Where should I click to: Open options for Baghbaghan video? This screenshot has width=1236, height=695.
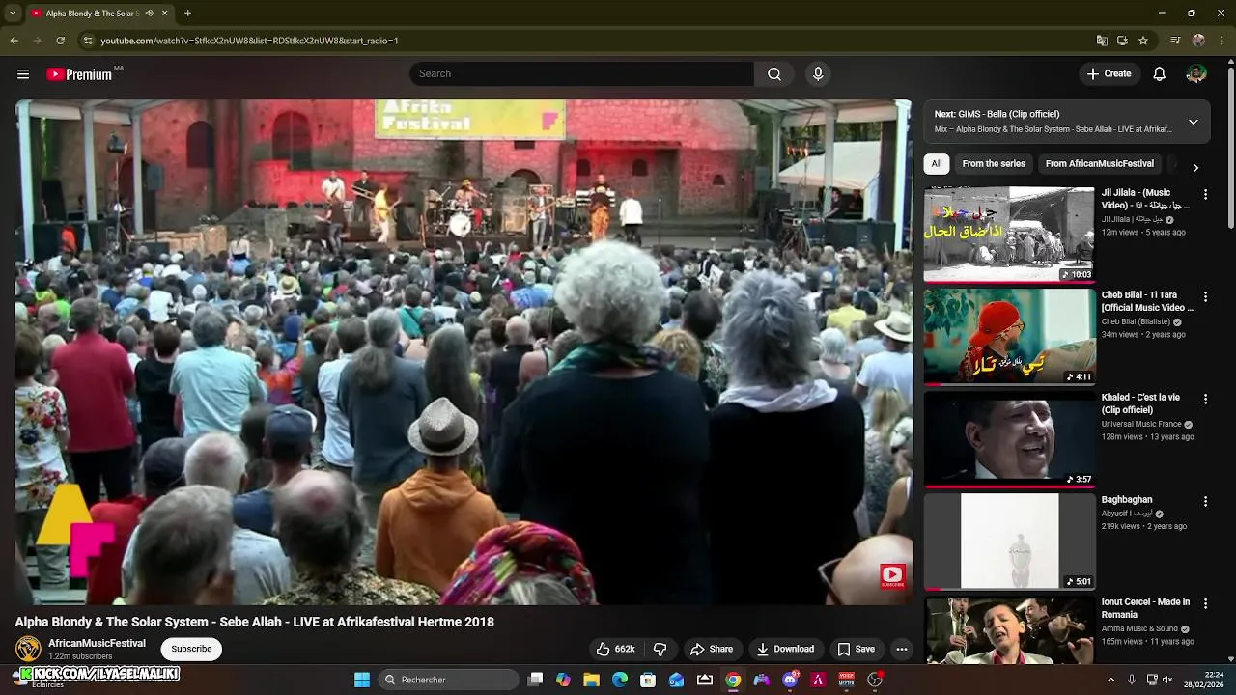tap(1205, 501)
